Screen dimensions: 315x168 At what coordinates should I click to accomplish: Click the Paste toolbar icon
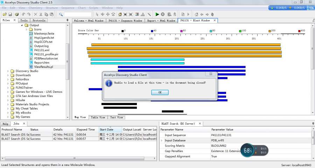(52, 14)
